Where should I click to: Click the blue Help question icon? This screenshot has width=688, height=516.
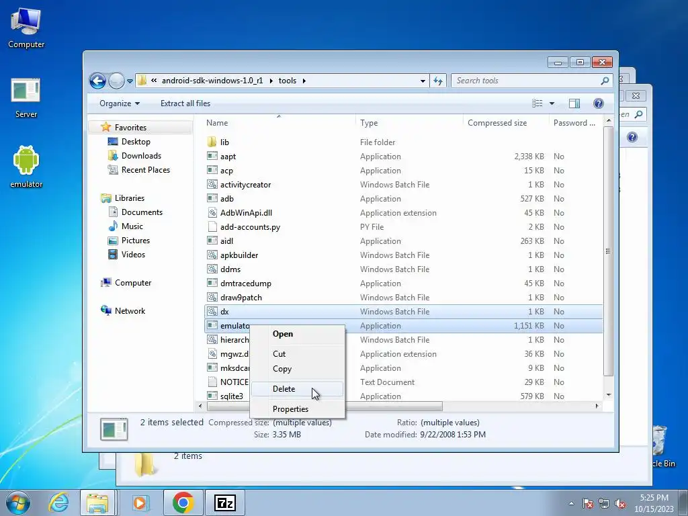(598, 103)
